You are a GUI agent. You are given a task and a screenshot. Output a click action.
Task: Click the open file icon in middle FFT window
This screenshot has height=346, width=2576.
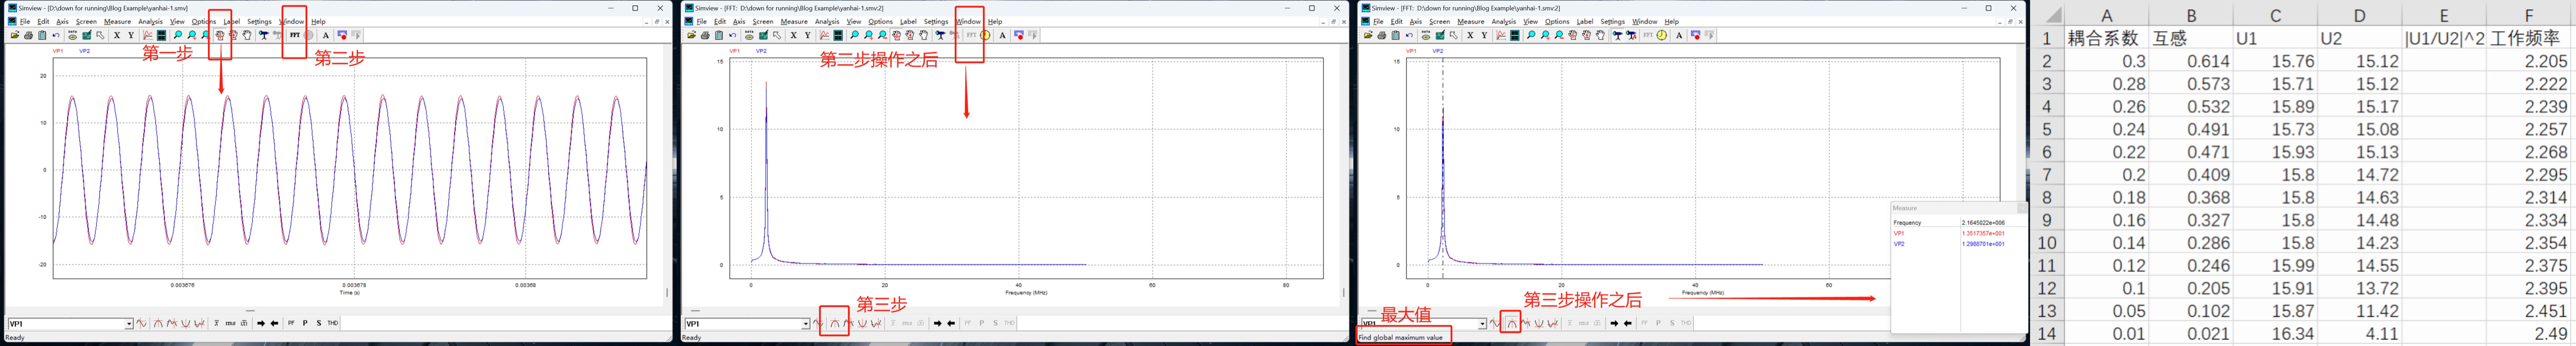click(x=692, y=35)
